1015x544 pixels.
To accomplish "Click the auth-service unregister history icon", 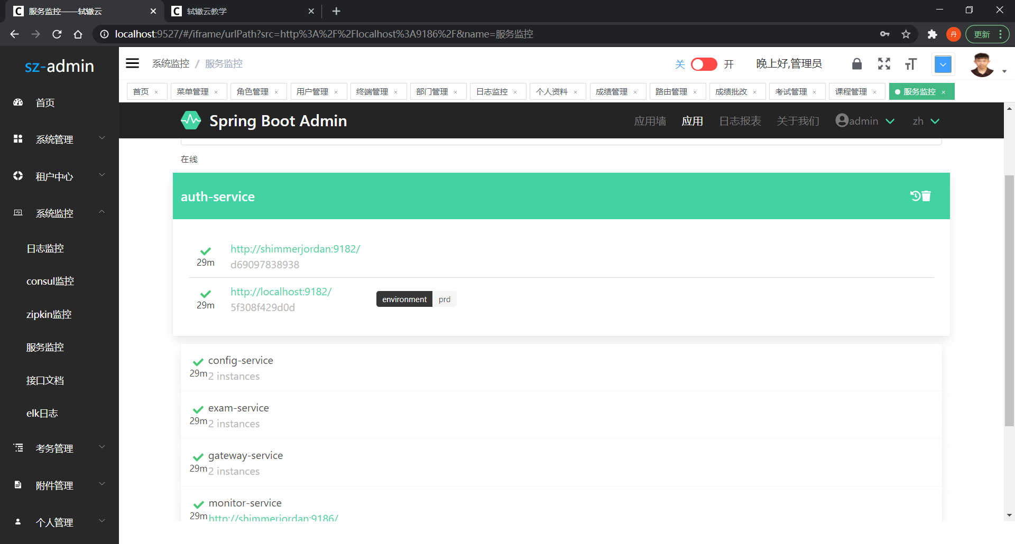I will click(915, 196).
